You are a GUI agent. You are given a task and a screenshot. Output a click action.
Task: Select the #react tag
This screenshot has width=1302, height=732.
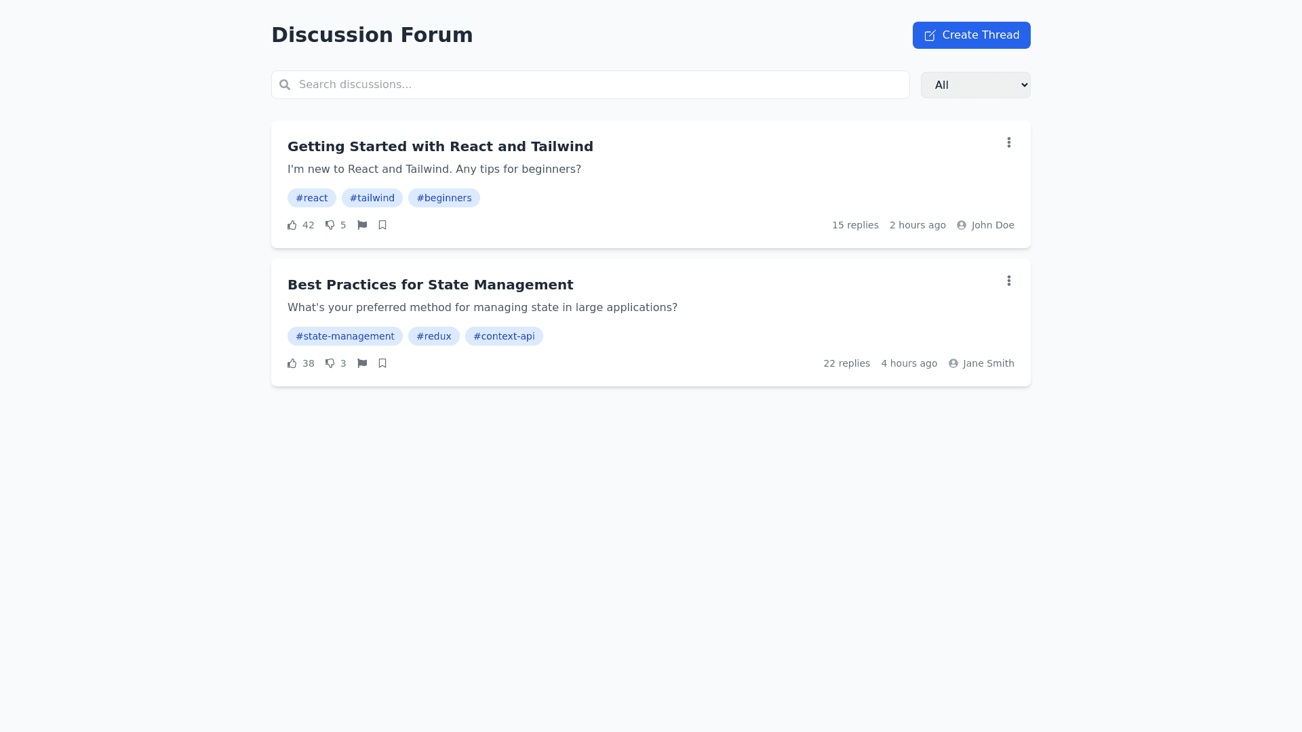coord(311,198)
